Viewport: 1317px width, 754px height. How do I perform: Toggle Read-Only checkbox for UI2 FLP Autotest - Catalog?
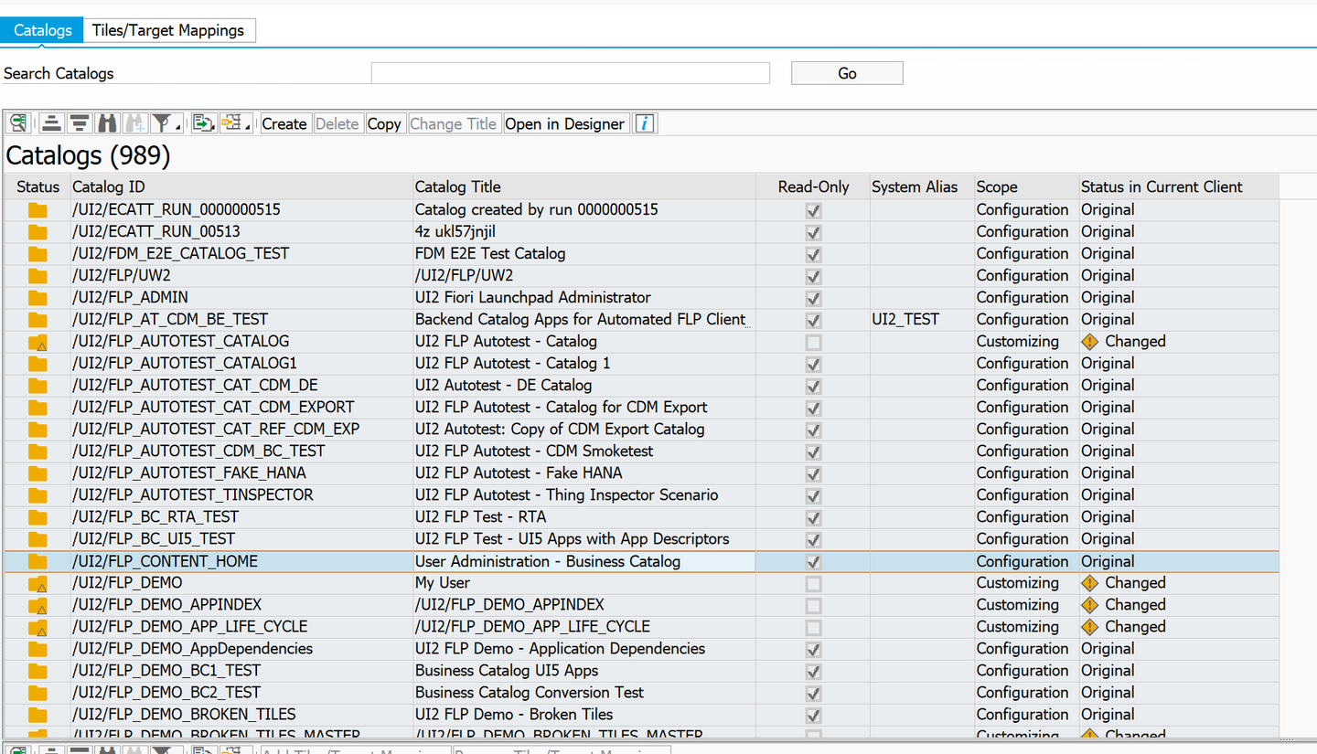pyautogui.click(x=813, y=342)
